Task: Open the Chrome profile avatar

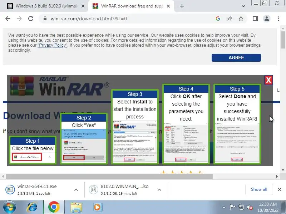Action: 266,19
